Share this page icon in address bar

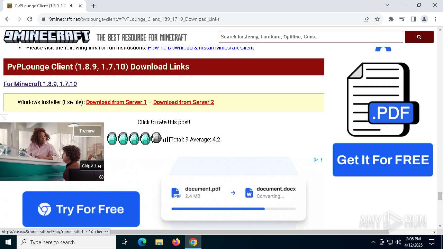(x=366, y=19)
